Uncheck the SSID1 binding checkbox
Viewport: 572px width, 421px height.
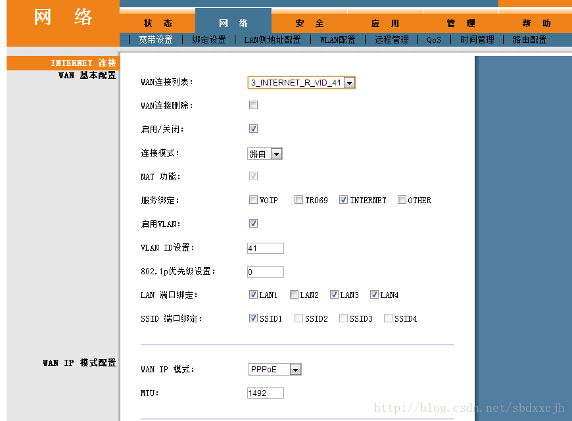(x=253, y=318)
